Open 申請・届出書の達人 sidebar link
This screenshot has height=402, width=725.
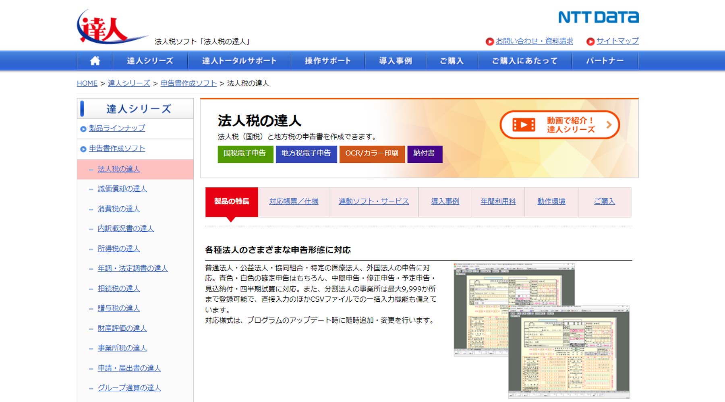point(129,368)
